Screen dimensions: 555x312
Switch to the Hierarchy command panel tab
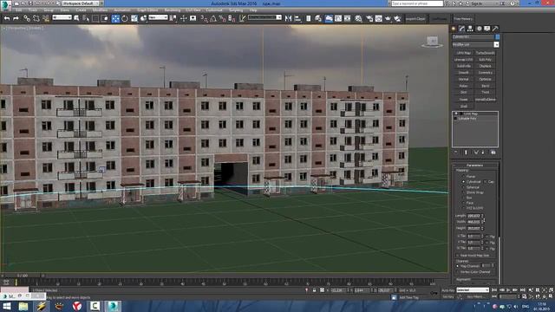pyautogui.click(x=470, y=29)
